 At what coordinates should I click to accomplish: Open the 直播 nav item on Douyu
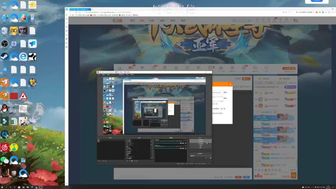[x=142, y=21]
